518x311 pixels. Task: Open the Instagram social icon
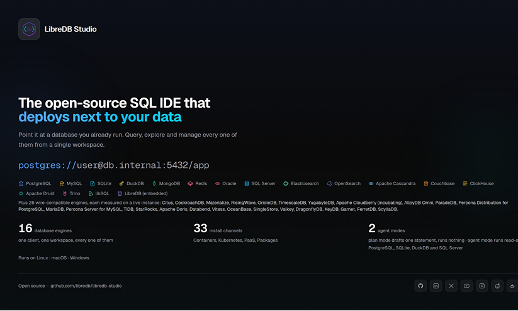482,286
